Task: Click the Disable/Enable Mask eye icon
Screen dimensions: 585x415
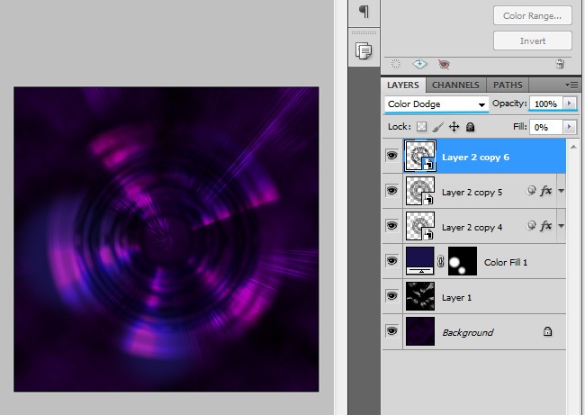Action: 443,65
